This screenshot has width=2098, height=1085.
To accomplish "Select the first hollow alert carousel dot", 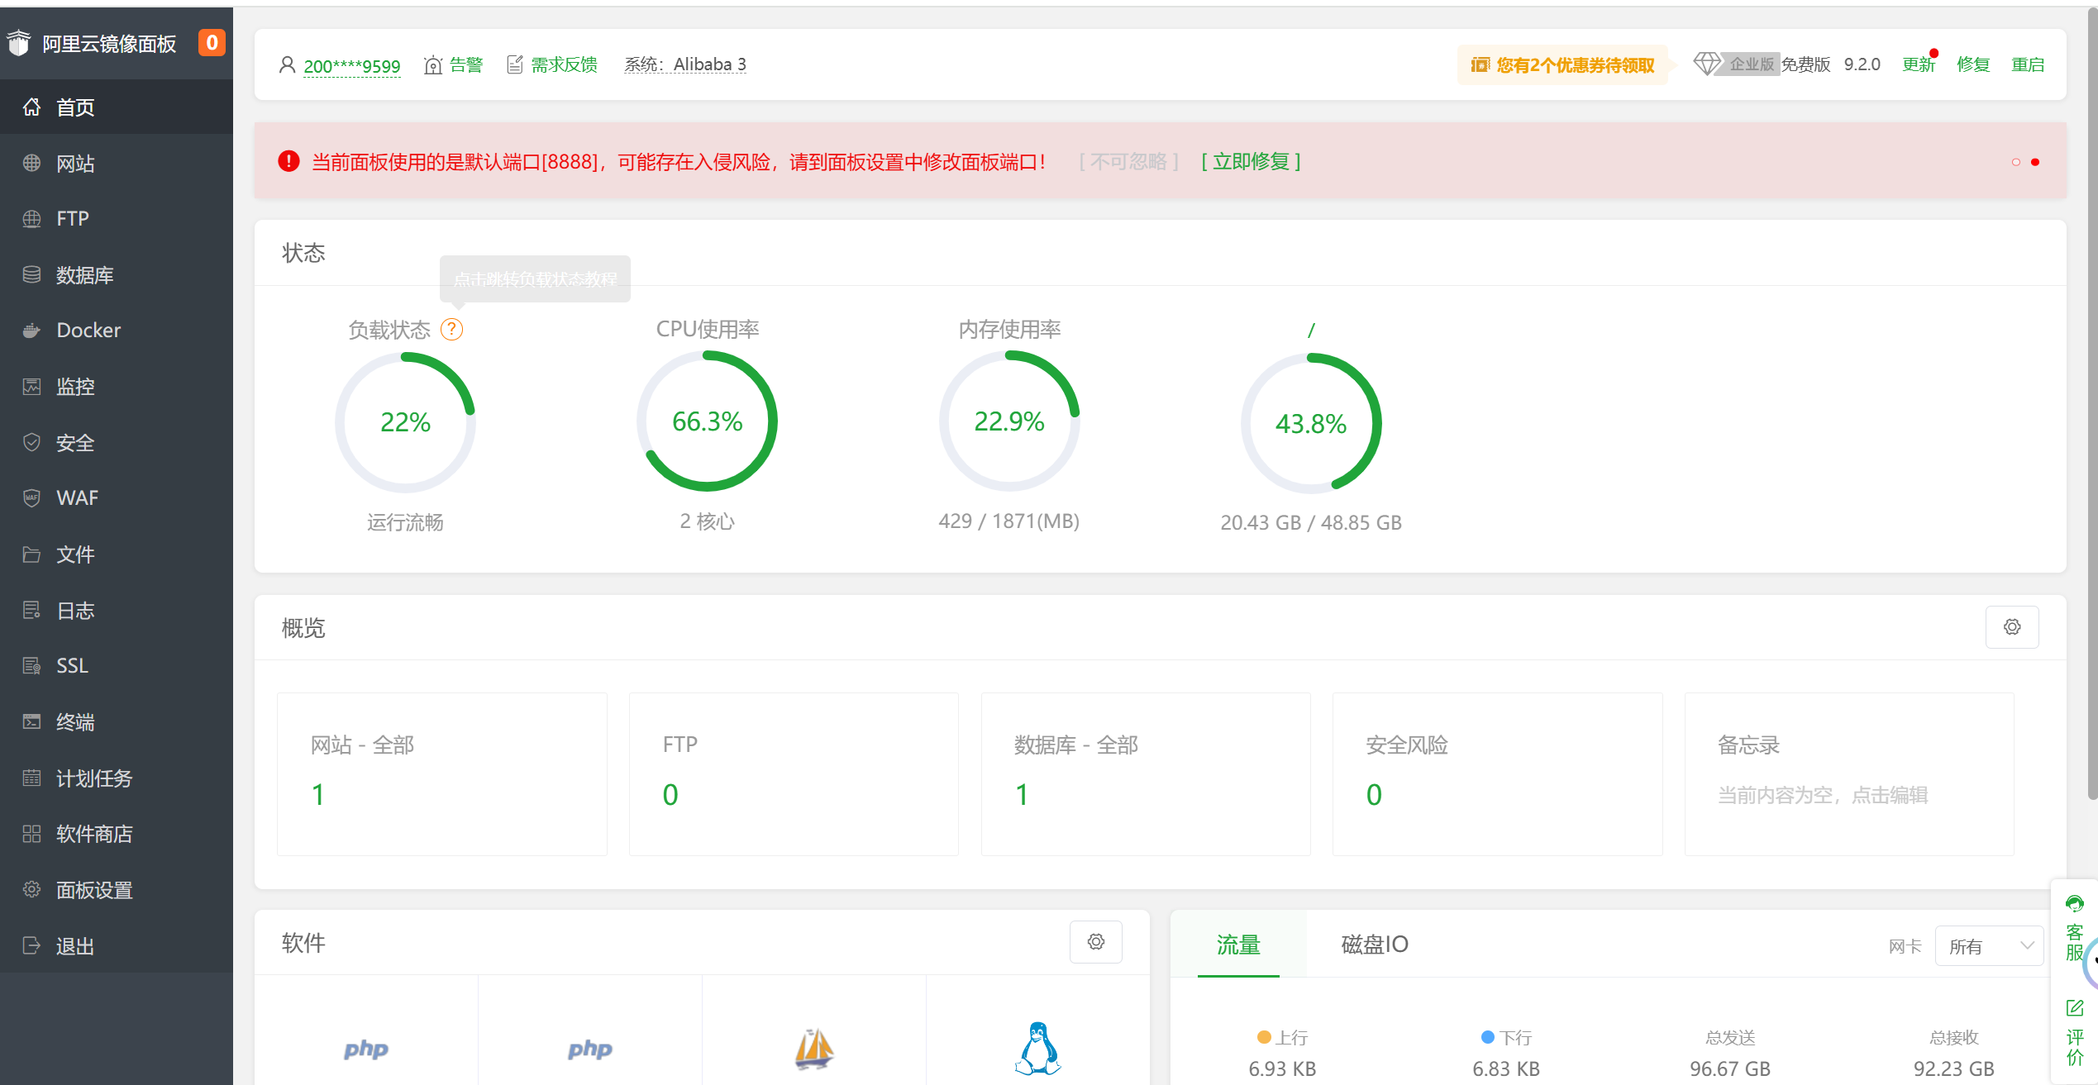I will click(x=2015, y=162).
